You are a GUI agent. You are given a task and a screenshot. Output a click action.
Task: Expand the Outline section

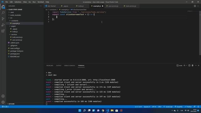pos(11,104)
